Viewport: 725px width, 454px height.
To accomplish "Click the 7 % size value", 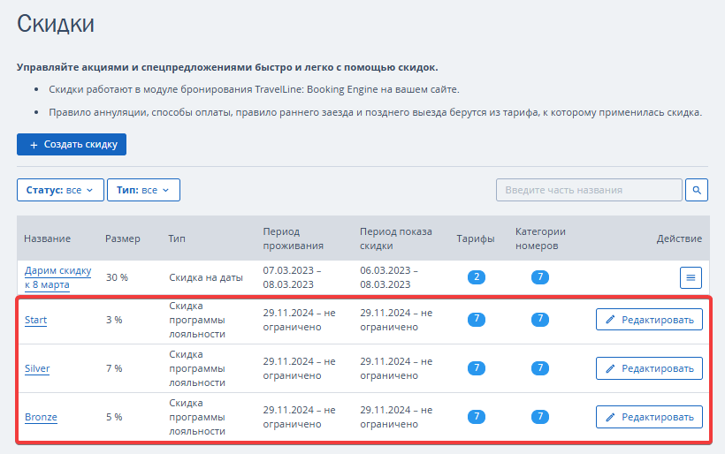I will click(114, 368).
